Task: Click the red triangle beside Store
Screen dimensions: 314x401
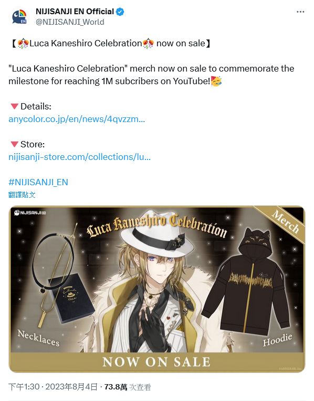Action: 15,144
